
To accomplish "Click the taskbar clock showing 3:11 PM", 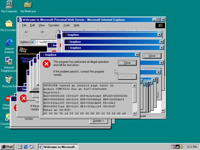I will point(191,147).
